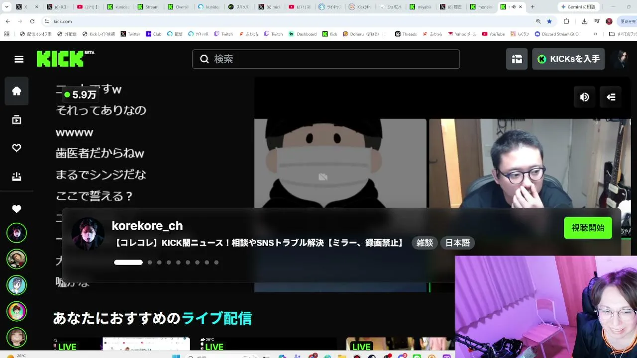The height and width of the screenshot is (358, 637).
Task: Open the first recommended LIVE thumbnail
Action: 121,344
